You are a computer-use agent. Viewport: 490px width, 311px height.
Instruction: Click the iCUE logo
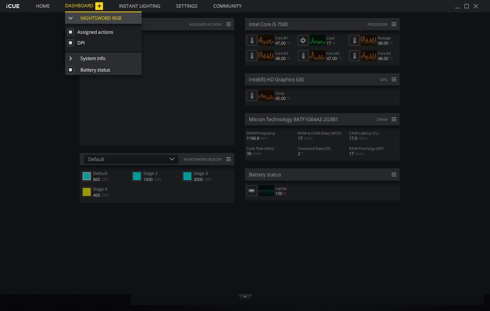click(x=13, y=6)
